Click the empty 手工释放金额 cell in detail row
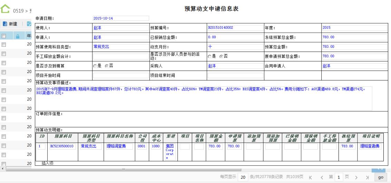The height and width of the screenshot is (183, 391). (330, 147)
